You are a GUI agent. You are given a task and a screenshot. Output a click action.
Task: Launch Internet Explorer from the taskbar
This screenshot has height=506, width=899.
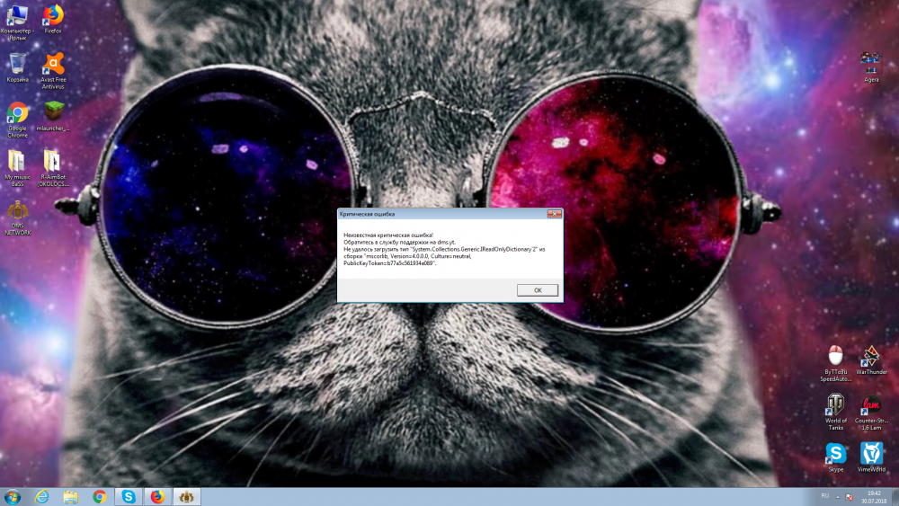pyautogui.click(x=42, y=496)
